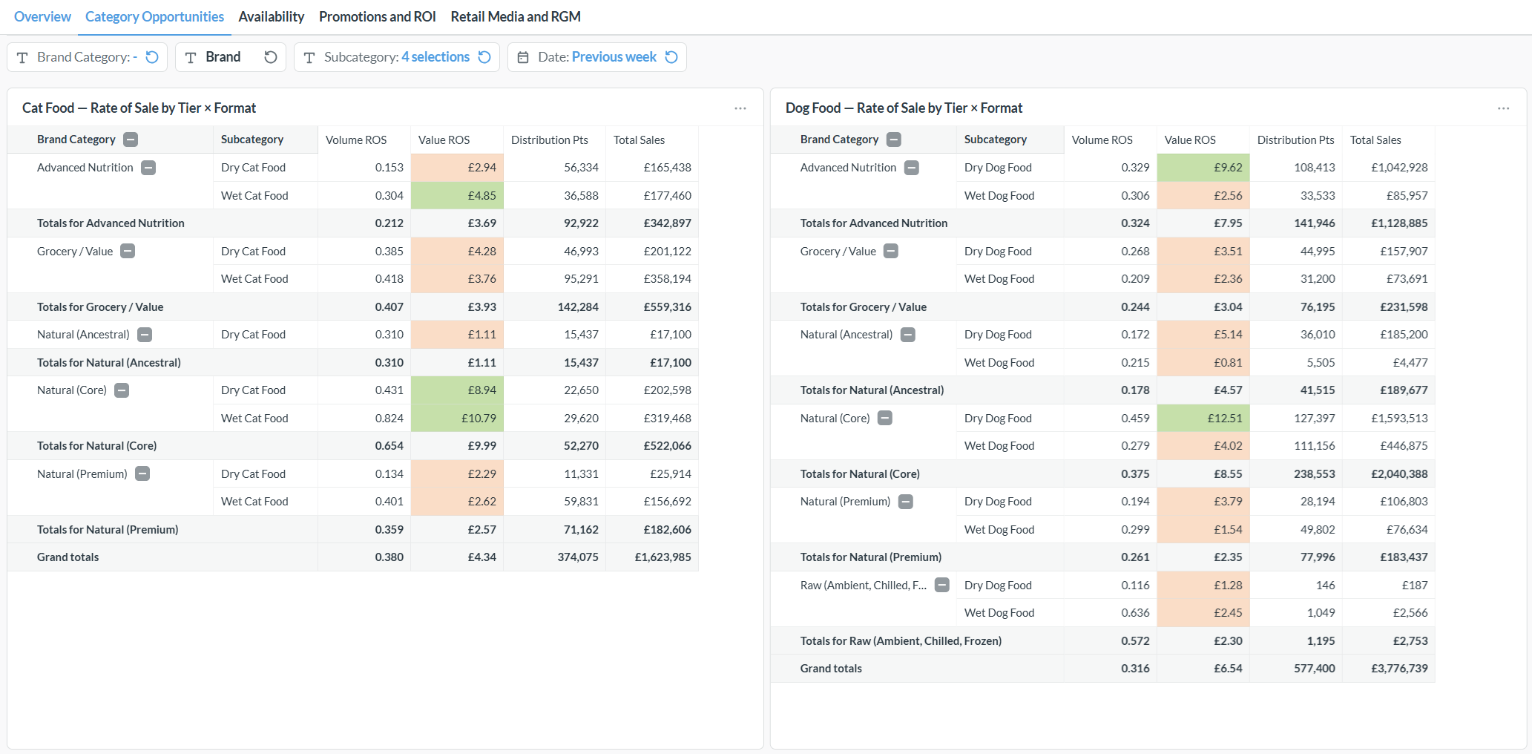Screen dimensions: 1532x754
Task: Collapse Natural (Core) in Cat Food table
Action: point(122,390)
